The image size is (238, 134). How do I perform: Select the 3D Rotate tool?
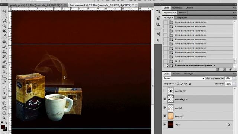tap(4, 103)
